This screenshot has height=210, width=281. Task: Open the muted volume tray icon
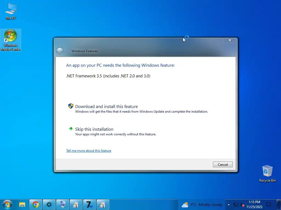click(242, 205)
